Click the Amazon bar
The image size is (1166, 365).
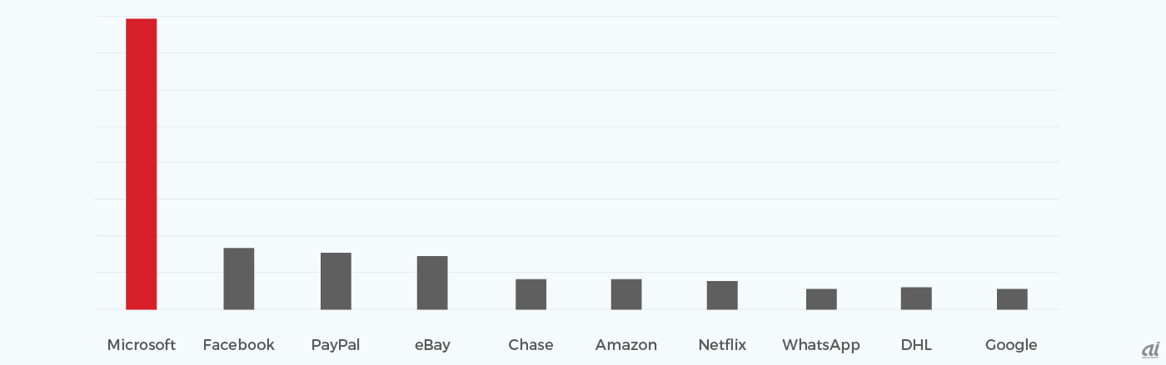[626, 294]
